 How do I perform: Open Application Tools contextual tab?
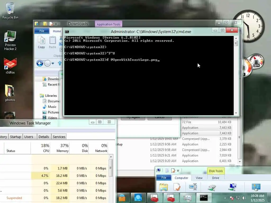109,24
